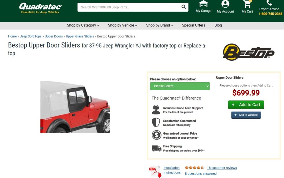Viewport: 284px width, 178px height.
Task: Open the Please Select option dropdown
Action: 180,86
